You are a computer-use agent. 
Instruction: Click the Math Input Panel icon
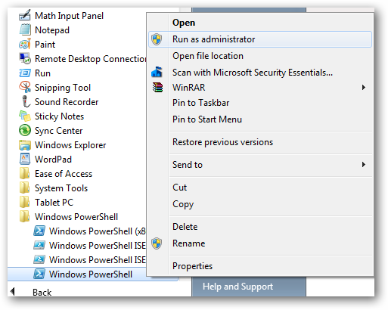[25, 15]
